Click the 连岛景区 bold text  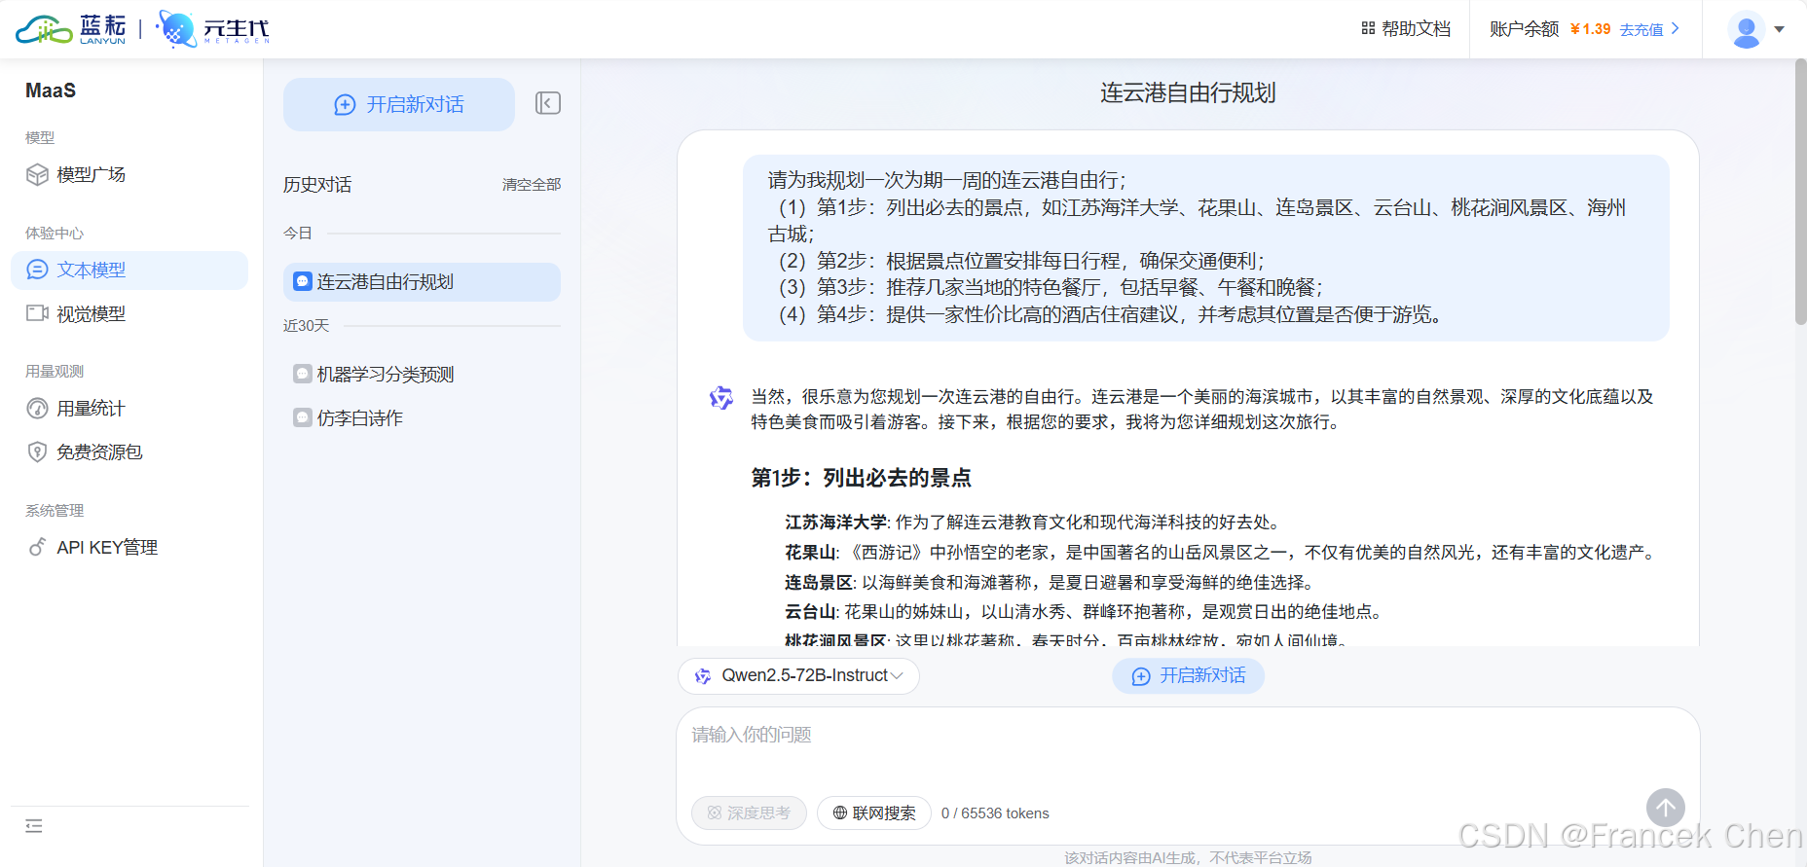click(x=819, y=583)
